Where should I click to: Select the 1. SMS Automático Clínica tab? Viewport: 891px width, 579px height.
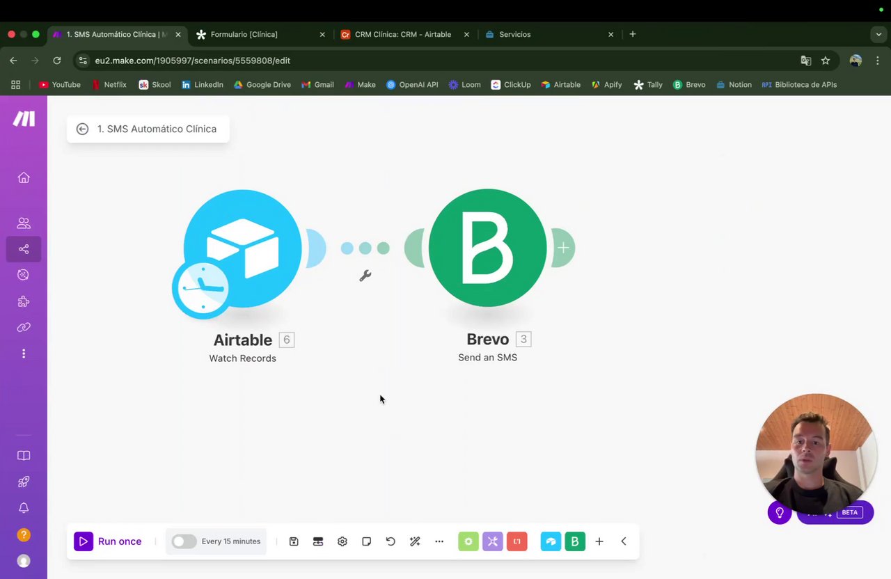pos(117,34)
